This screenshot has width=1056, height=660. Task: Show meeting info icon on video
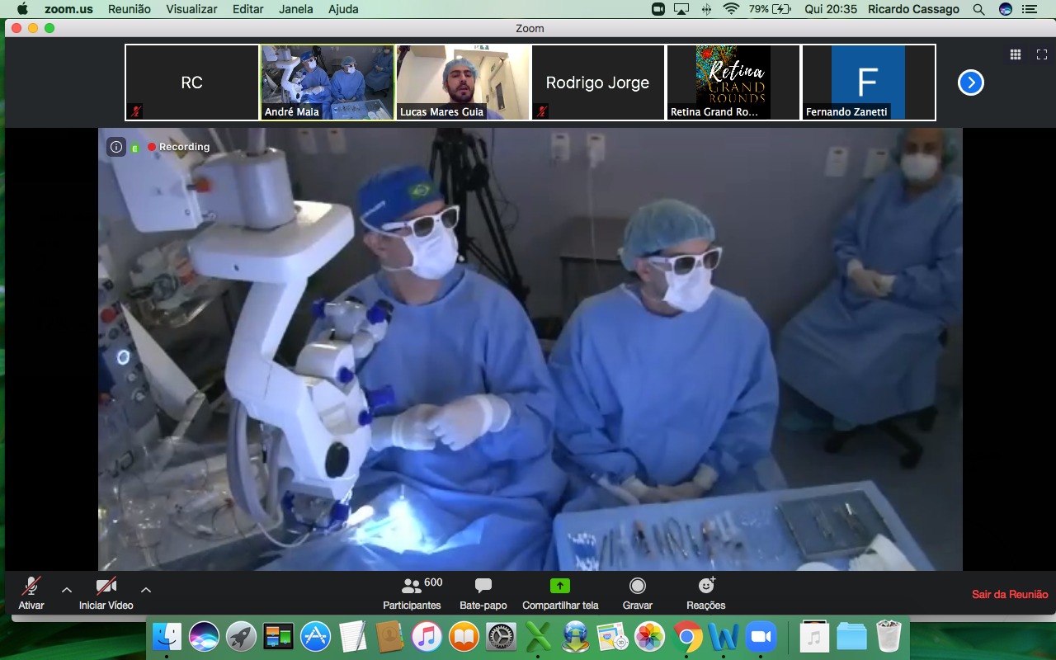(x=116, y=147)
